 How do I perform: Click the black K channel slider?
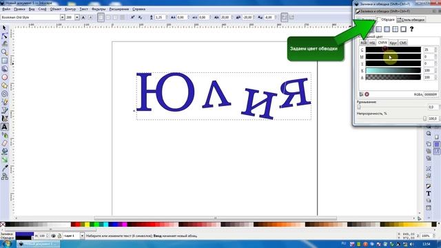coord(393,70)
